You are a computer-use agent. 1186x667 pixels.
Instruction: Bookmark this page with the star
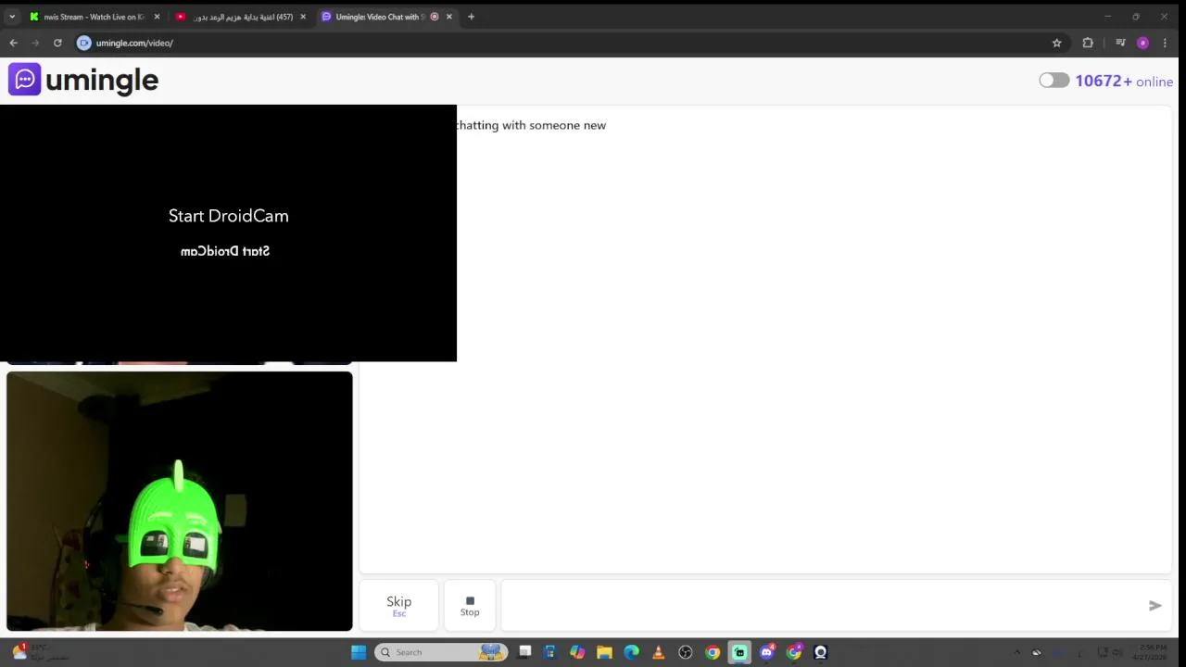pos(1056,43)
